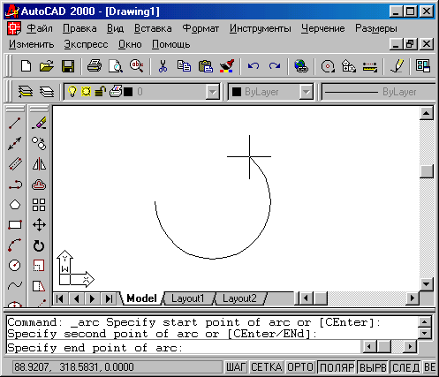The width and height of the screenshot is (439, 377).
Task: Open the Файл menu
Action: 40,28
